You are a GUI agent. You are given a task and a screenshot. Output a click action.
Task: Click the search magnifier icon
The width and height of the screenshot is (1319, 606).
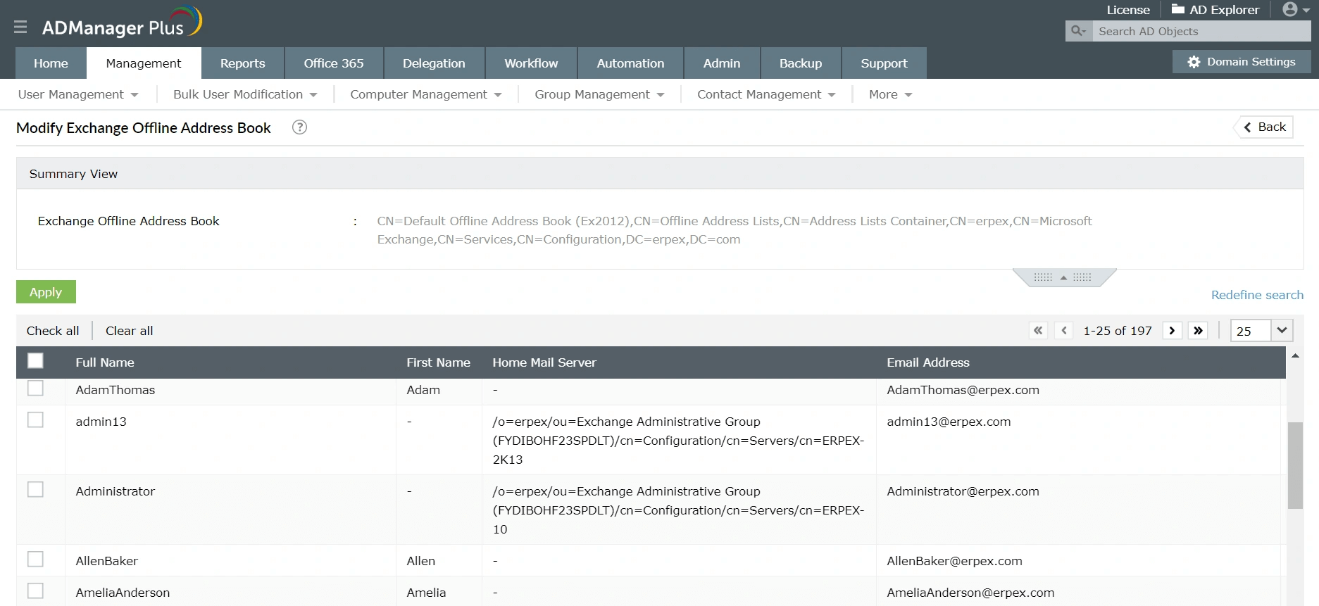coord(1078,31)
